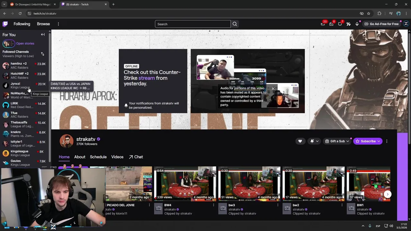Screen dimensions: 411x231
Task: Play the BW4 clip thumbnail
Action: click(x=185, y=184)
